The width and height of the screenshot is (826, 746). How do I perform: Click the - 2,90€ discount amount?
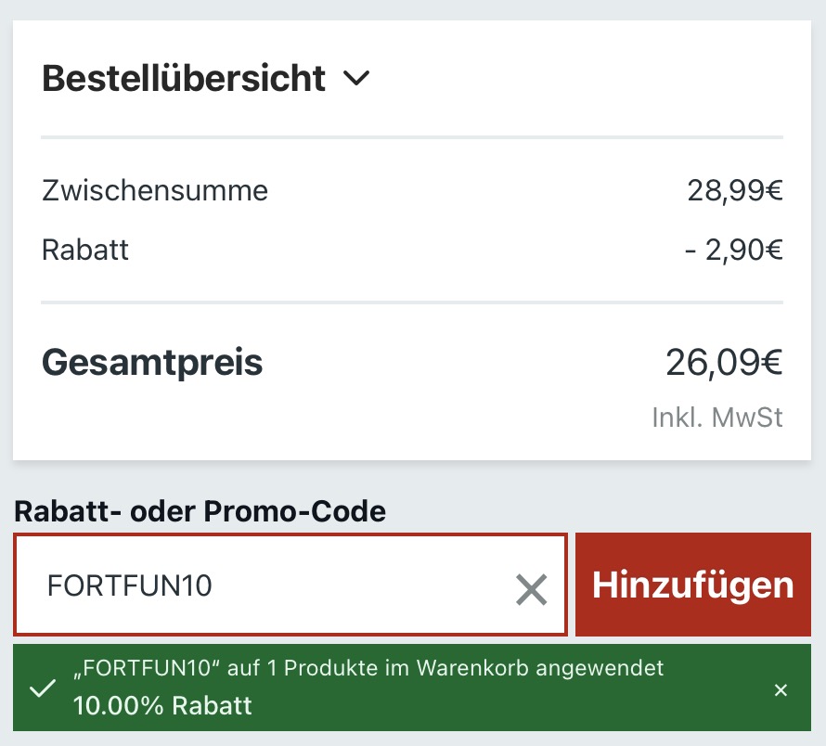(734, 250)
